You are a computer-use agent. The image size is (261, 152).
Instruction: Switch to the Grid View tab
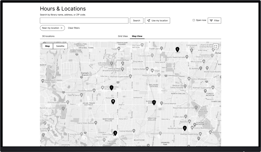(x=123, y=36)
